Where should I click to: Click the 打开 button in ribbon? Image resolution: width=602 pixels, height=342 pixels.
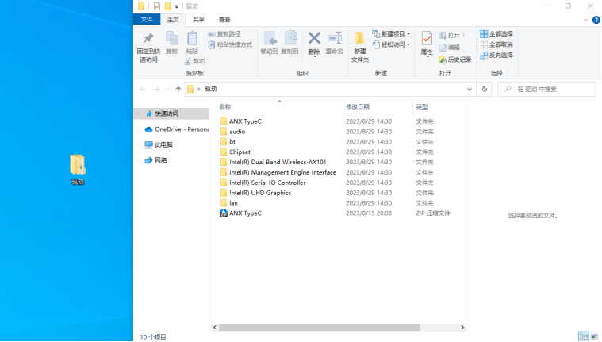tap(452, 36)
